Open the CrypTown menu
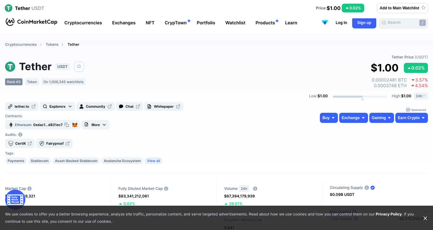Screen dimensions: 433x230 tap(176, 23)
